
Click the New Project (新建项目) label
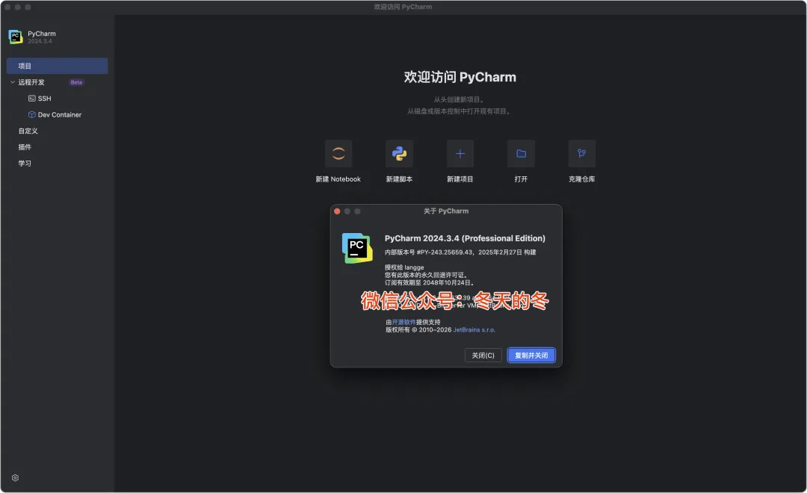click(460, 179)
